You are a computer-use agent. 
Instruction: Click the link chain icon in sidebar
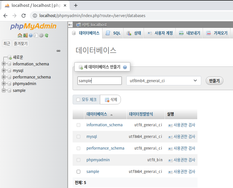click(x=58, y=51)
